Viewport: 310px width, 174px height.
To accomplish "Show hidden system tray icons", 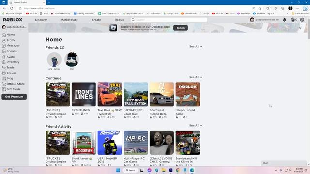I will (x=276, y=170).
